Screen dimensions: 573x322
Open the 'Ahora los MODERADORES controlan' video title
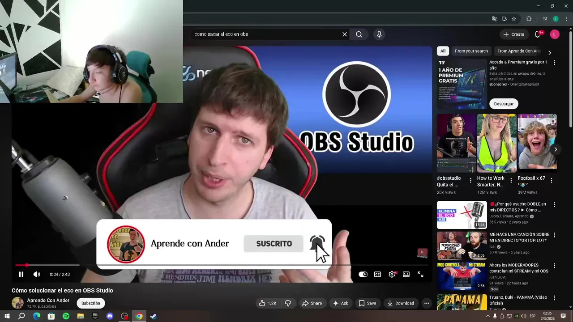click(519, 268)
